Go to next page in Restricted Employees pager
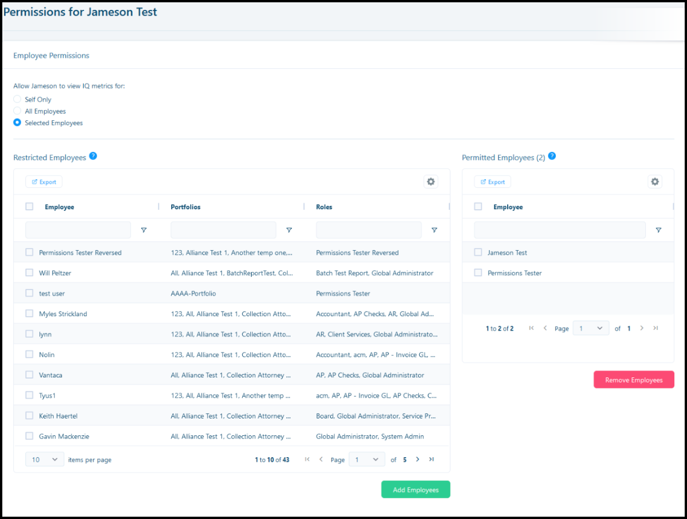 (x=418, y=459)
